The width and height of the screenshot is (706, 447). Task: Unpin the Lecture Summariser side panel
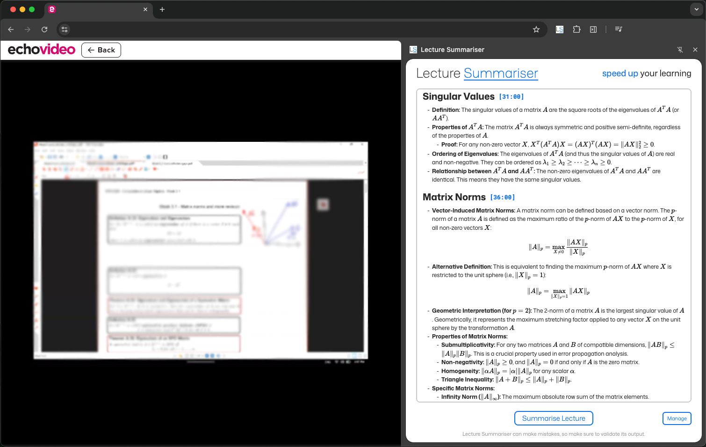click(680, 50)
